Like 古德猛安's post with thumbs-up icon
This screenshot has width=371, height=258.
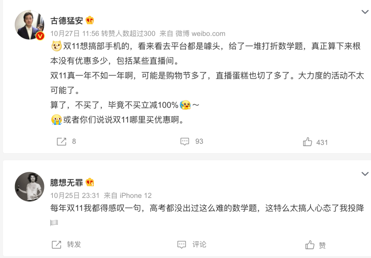[x=307, y=142]
